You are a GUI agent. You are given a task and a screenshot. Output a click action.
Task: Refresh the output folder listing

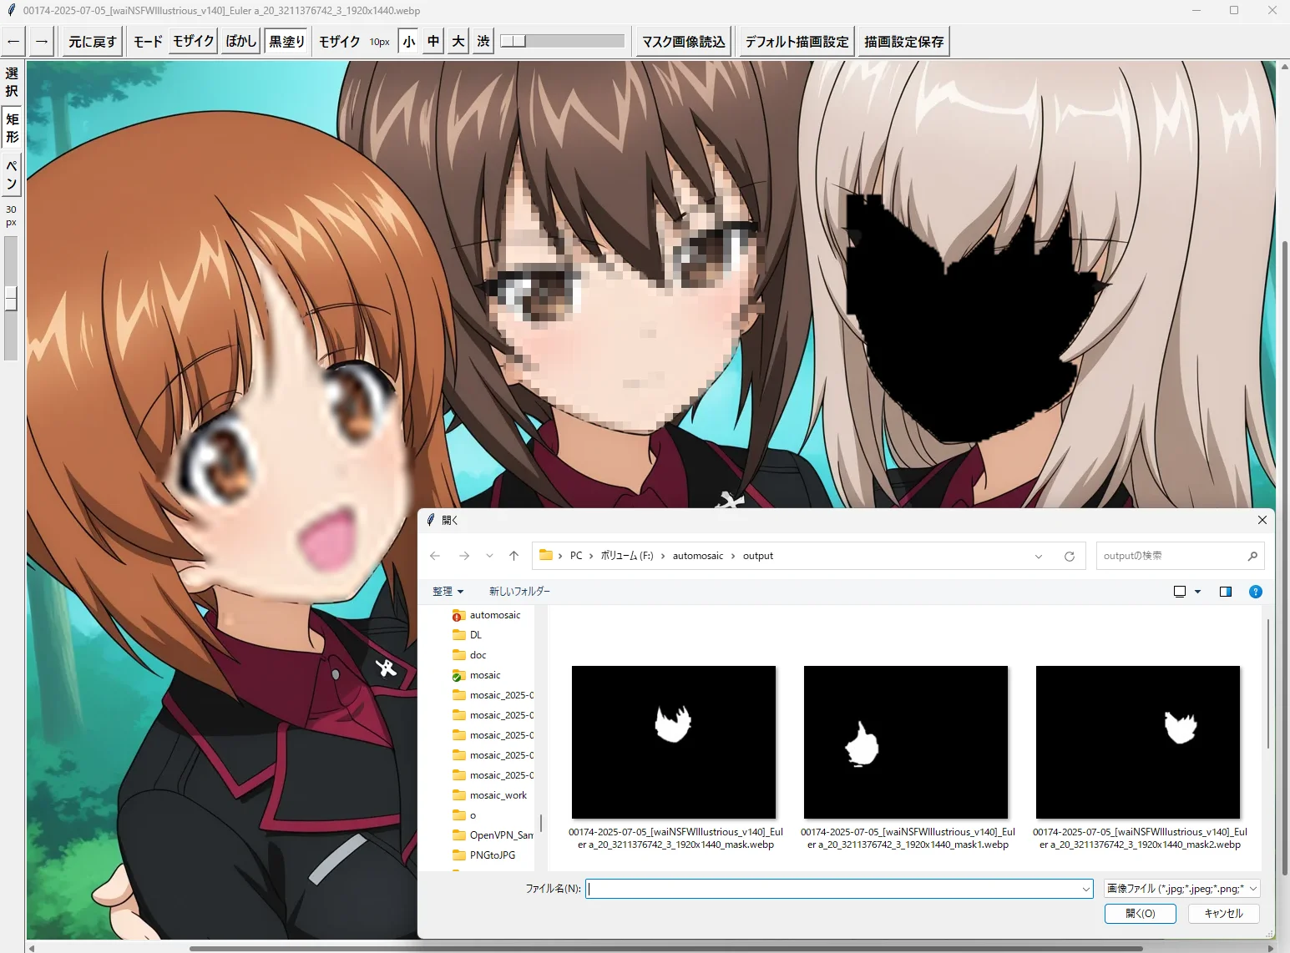pos(1069,556)
